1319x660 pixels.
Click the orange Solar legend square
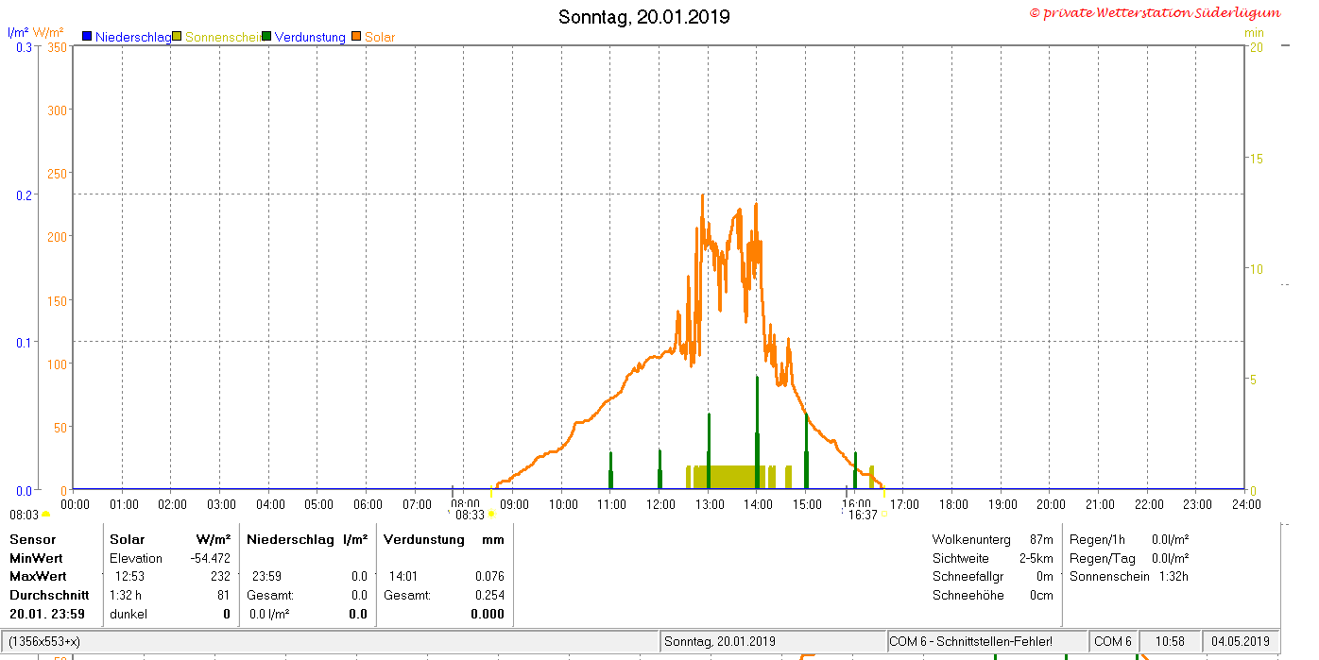[x=356, y=37]
